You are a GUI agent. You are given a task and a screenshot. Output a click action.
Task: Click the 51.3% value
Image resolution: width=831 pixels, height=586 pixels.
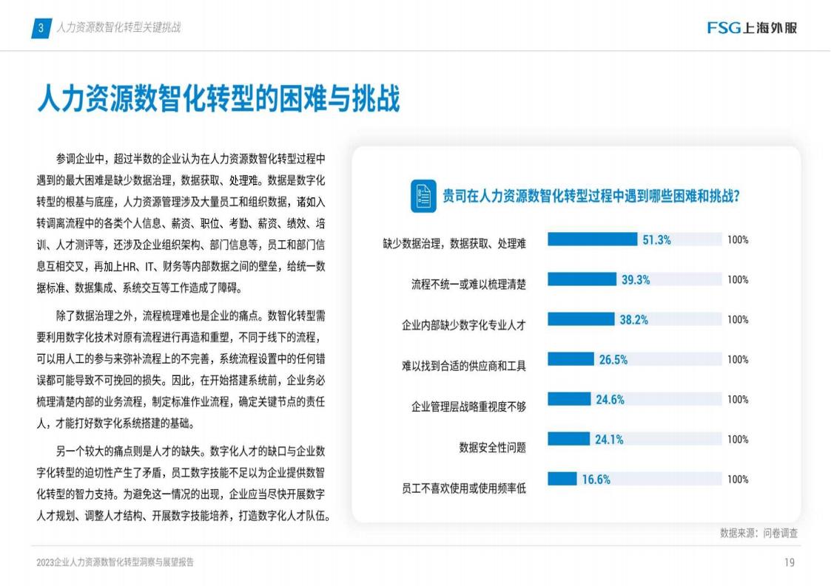pyautogui.click(x=656, y=240)
